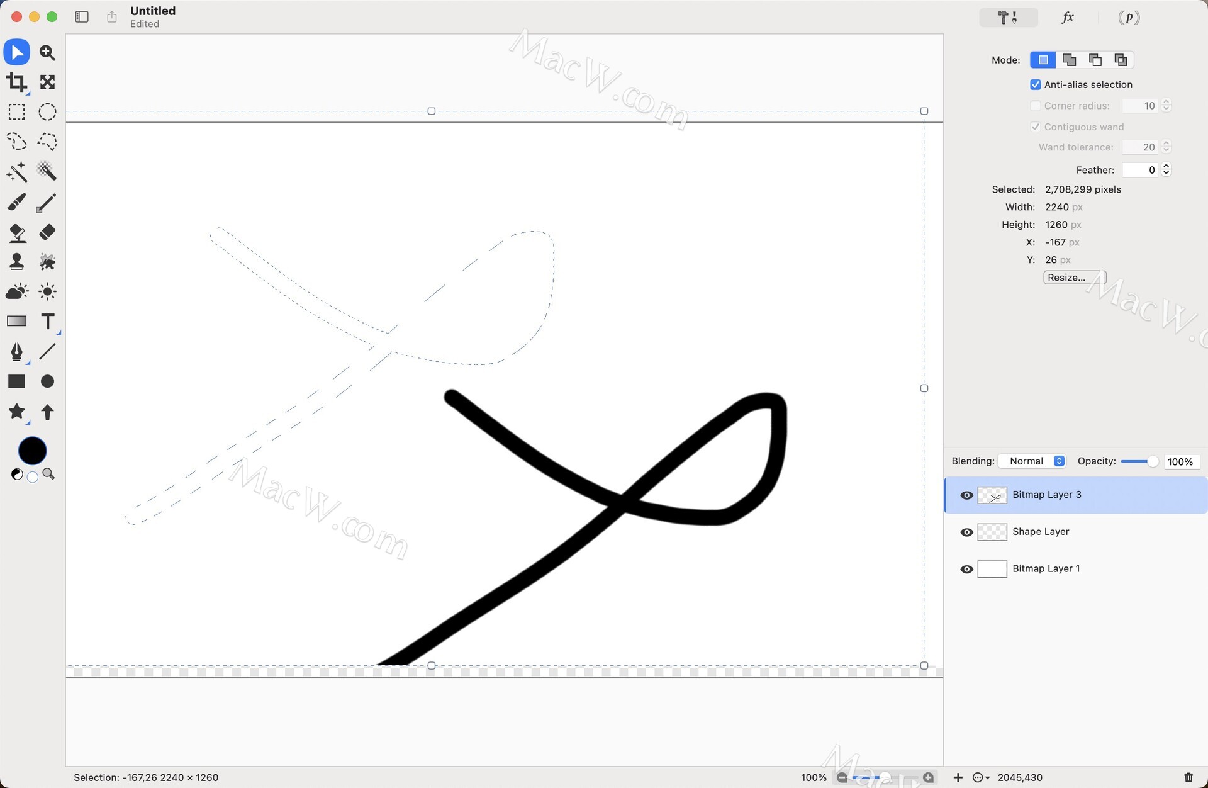Open the Blending mode dropdown
The image size is (1208, 788).
1033,461
